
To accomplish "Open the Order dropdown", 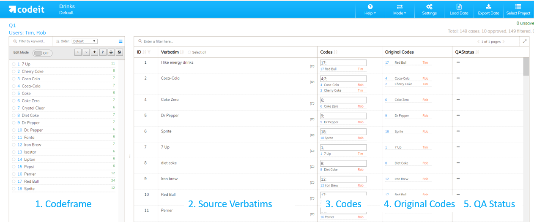I will [x=85, y=41].
